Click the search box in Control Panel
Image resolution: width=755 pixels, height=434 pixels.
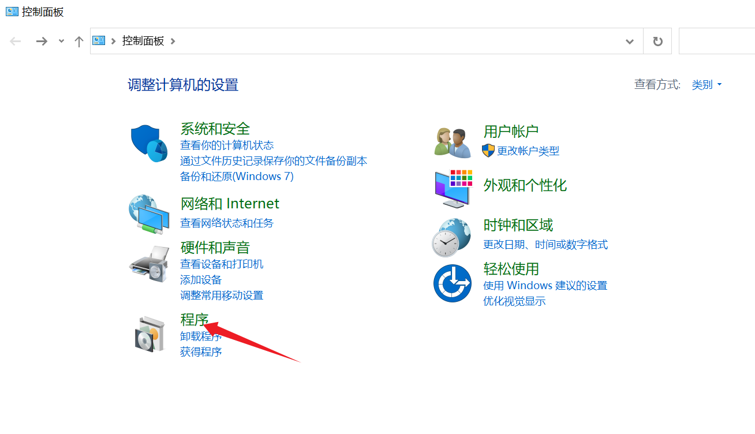717,42
